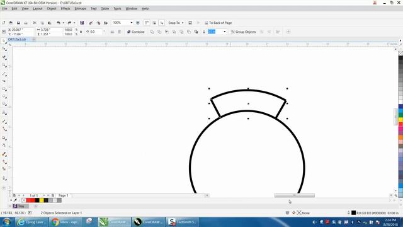Select the Ellipse tool
The width and height of the screenshot is (403, 227).
[4, 96]
